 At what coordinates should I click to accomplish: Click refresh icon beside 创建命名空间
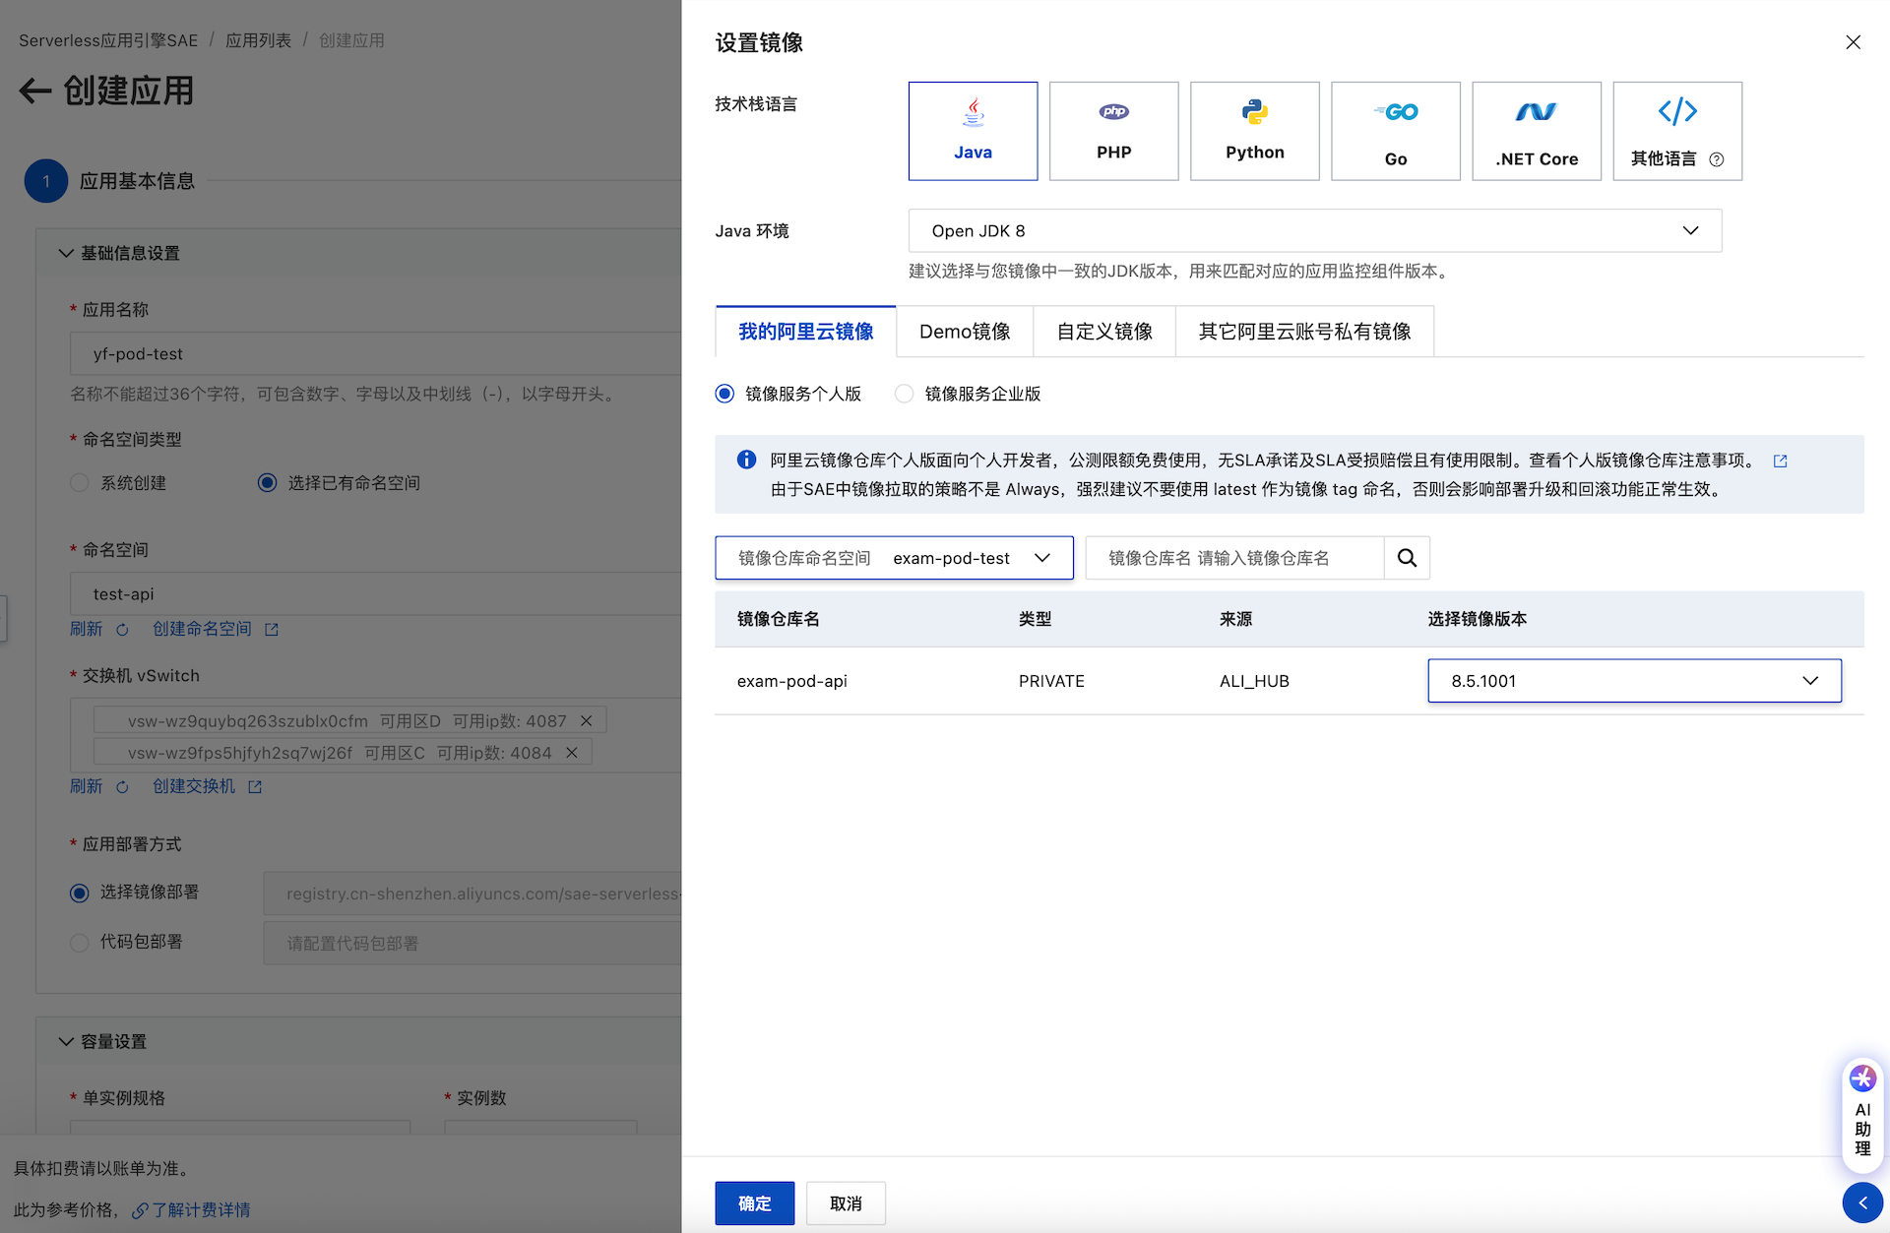(122, 630)
